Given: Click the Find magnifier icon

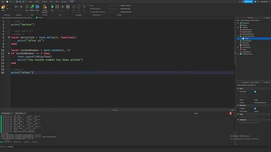Looking at the screenshot, I should 27,7.
